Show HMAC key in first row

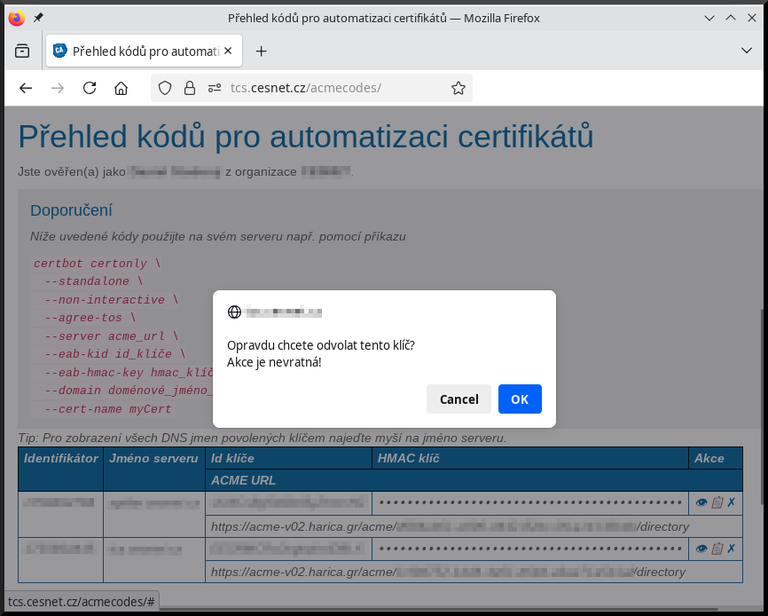click(701, 502)
